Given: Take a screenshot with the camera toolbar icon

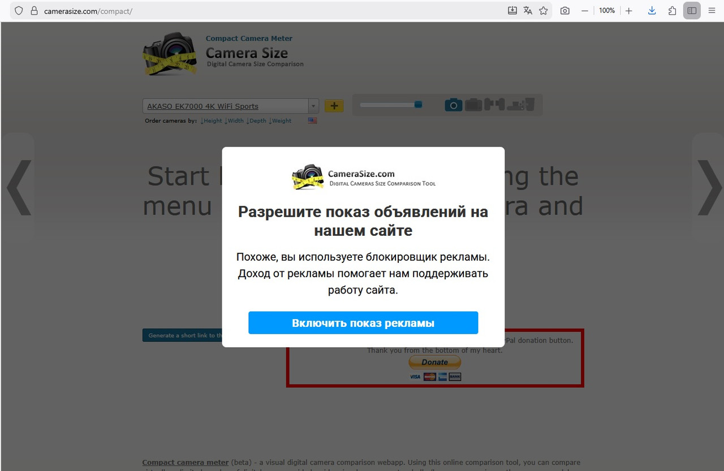Looking at the screenshot, I should pos(564,10).
